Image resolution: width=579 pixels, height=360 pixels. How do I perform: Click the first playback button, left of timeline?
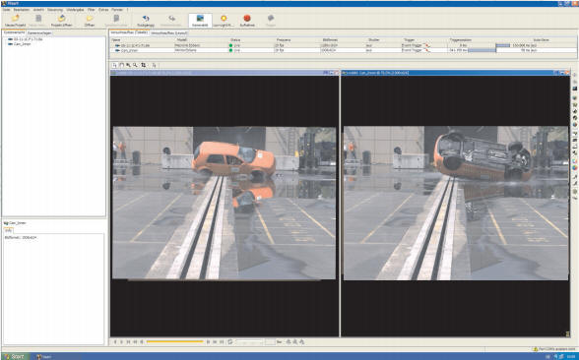pyautogui.click(x=115, y=342)
